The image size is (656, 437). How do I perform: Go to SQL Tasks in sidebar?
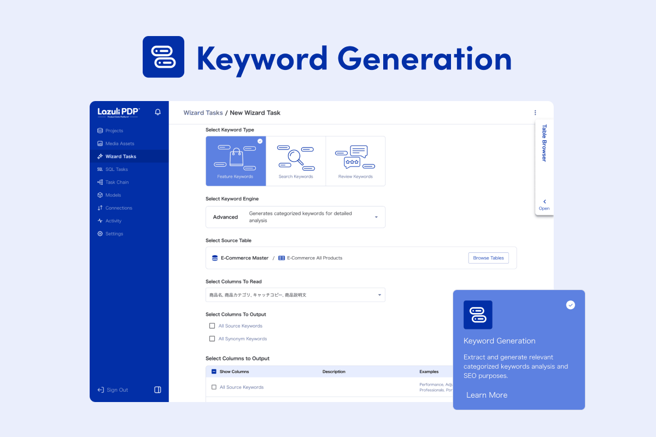coord(116,169)
